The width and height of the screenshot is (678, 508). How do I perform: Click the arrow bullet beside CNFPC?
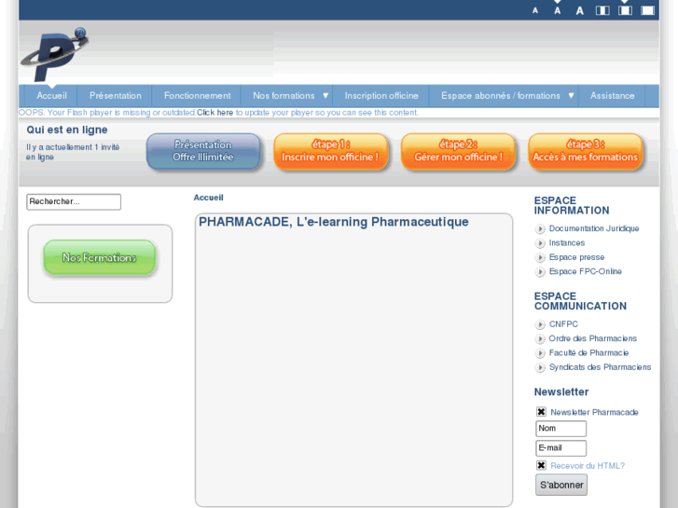click(x=540, y=324)
